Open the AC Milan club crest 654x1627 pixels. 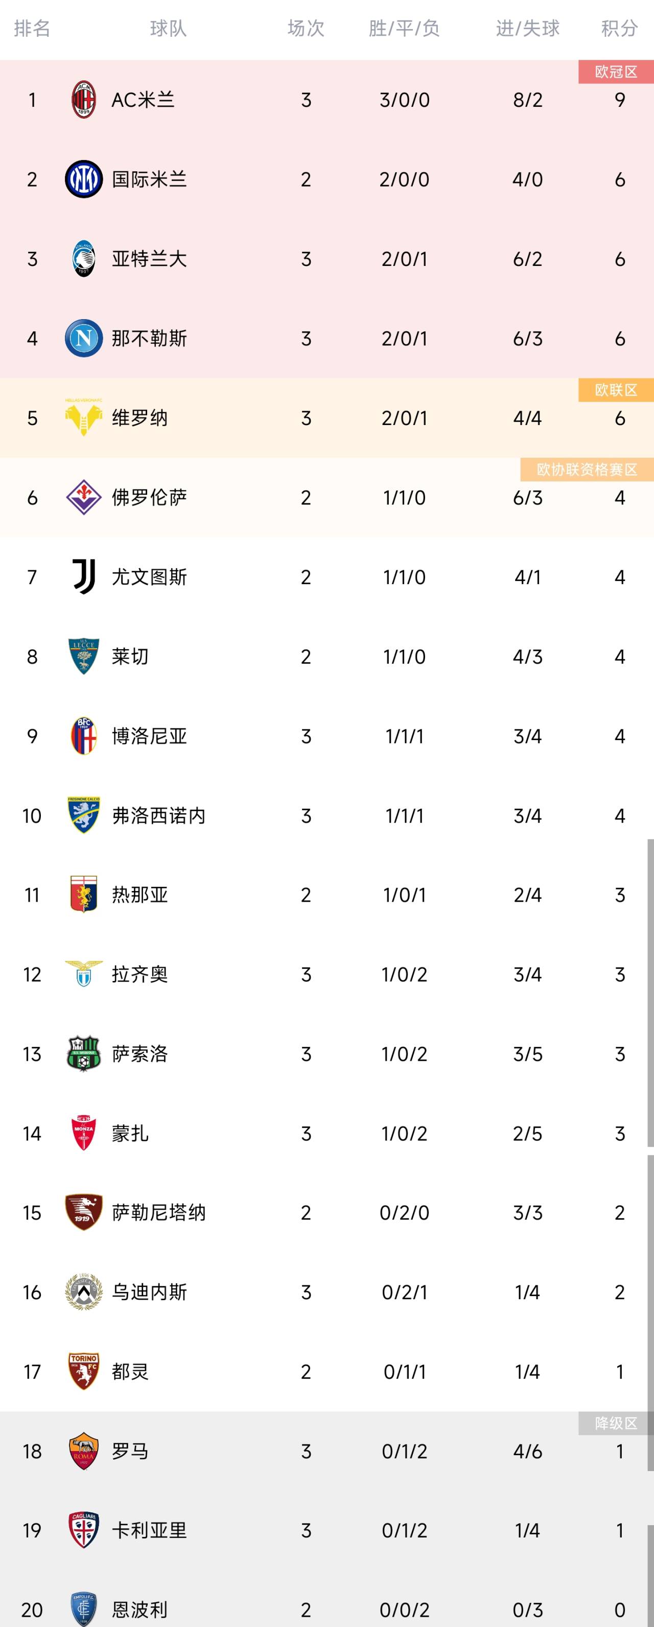click(x=83, y=100)
